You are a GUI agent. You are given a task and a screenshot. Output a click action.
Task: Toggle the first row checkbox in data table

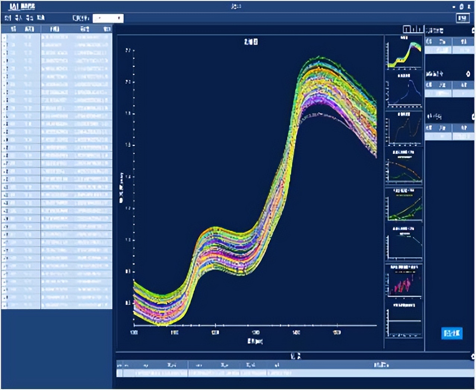[x=3, y=38]
